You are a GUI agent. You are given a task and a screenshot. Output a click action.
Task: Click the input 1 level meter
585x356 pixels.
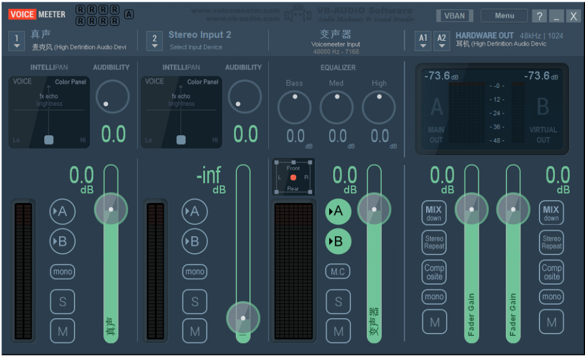tap(23, 270)
